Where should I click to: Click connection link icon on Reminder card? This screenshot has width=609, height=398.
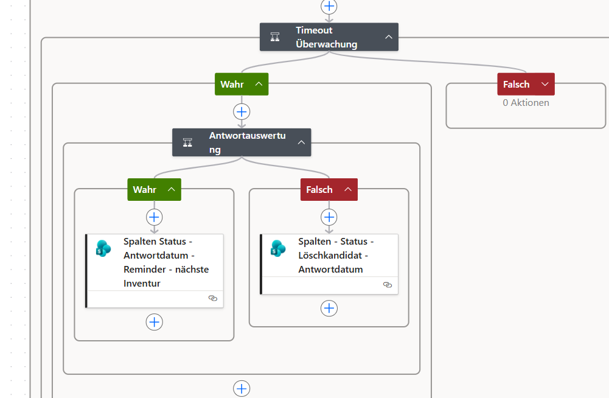pos(213,298)
